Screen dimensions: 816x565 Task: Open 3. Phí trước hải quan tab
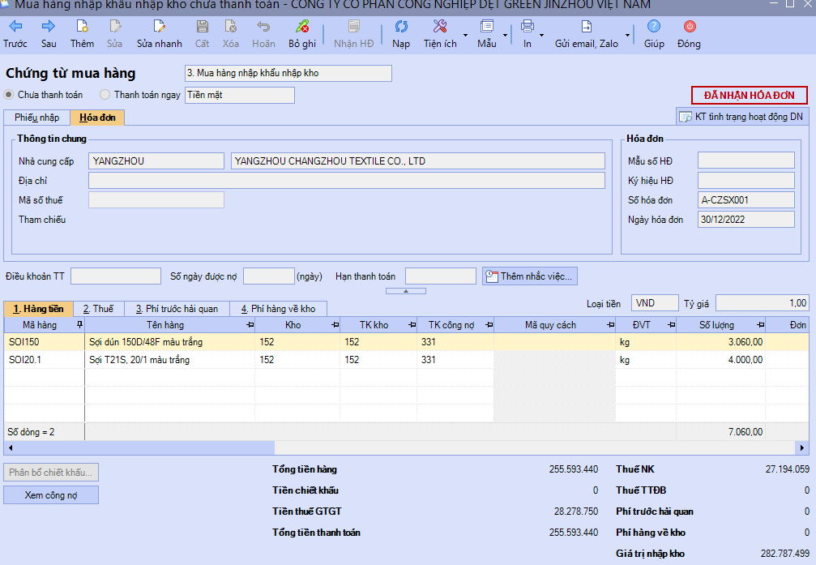coord(177,309)
